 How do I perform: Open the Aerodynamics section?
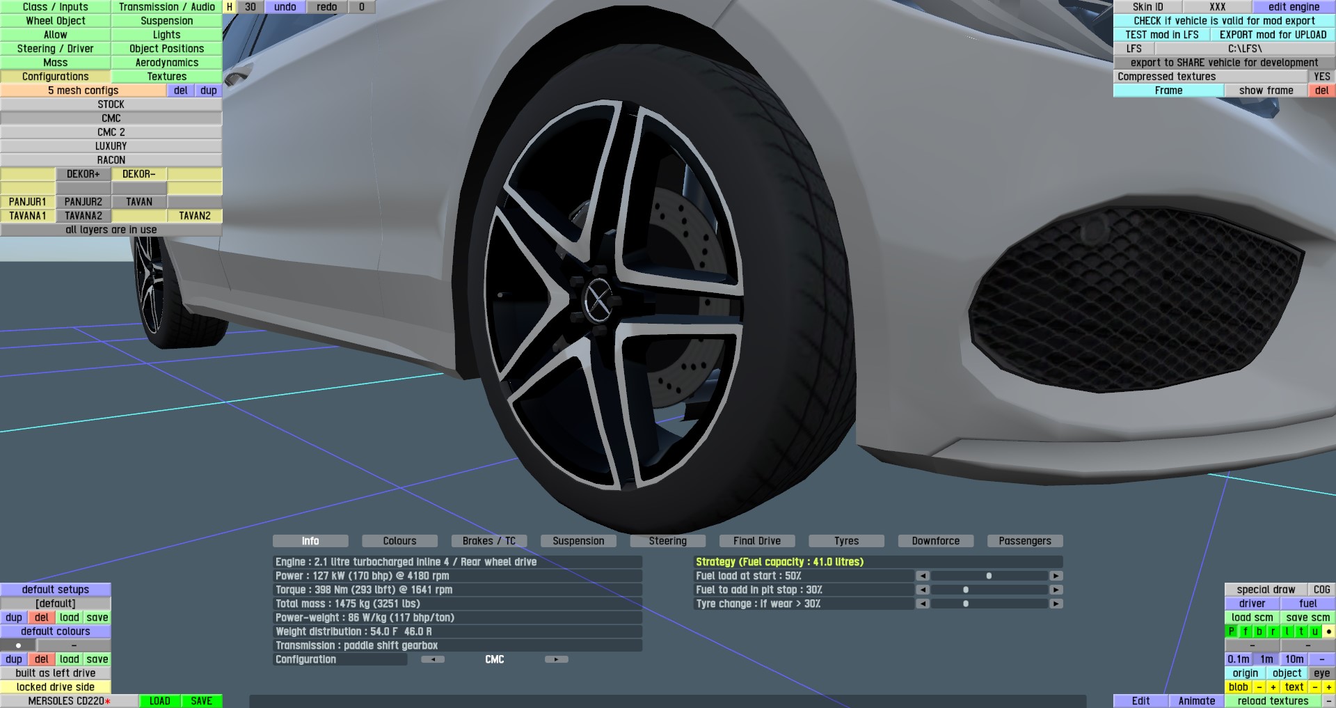pyautogui.click(x=167, y=63)
